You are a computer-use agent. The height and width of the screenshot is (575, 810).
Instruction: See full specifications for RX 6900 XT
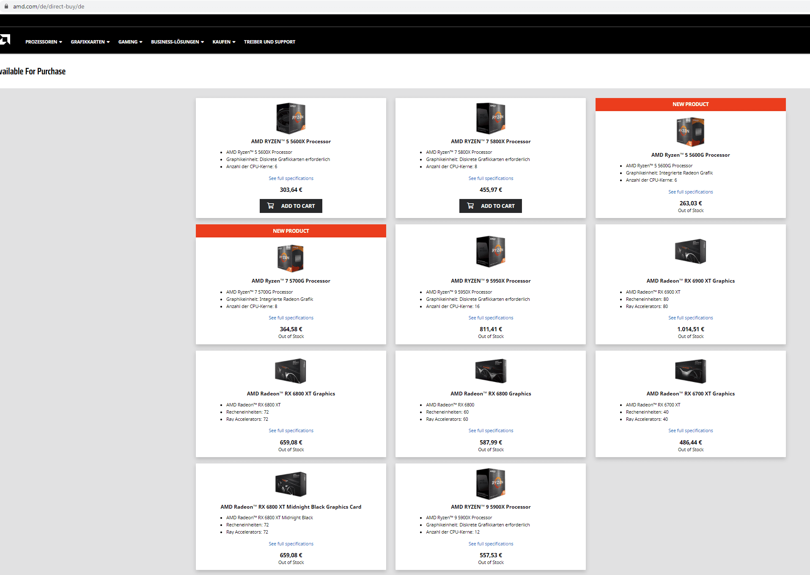691,318
